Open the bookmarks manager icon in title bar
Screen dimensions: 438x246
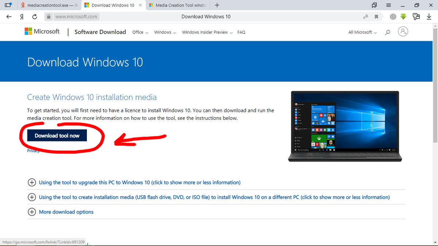tap(374, 5)
